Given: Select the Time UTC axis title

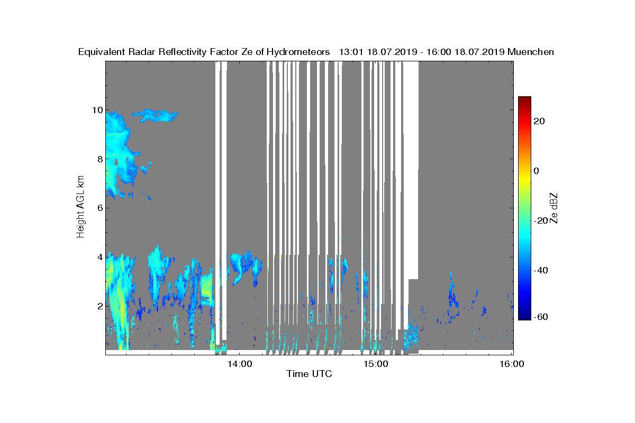Looking at the screenshot, I should point(310,374).
